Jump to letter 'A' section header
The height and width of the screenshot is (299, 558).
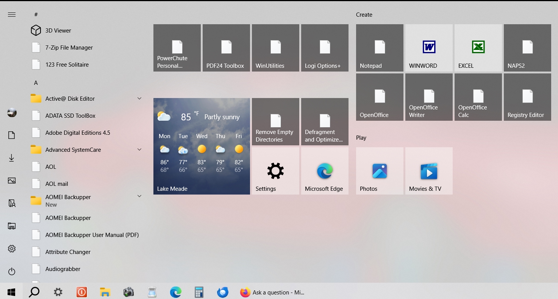36,83
